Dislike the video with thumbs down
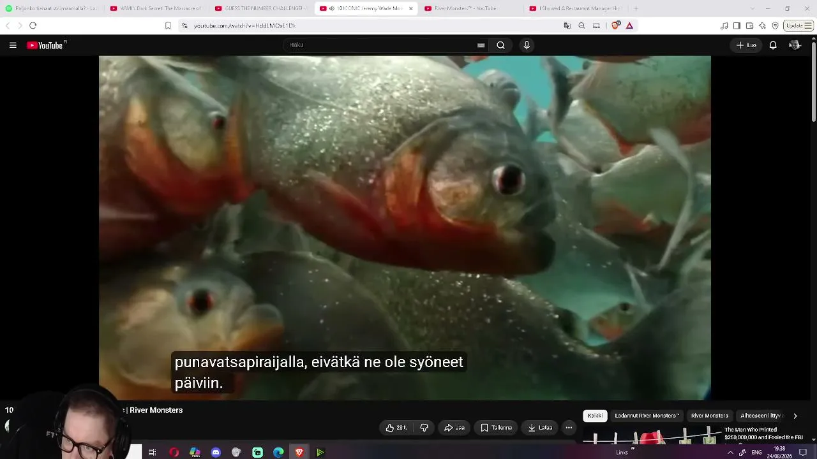 pos(424,428)
